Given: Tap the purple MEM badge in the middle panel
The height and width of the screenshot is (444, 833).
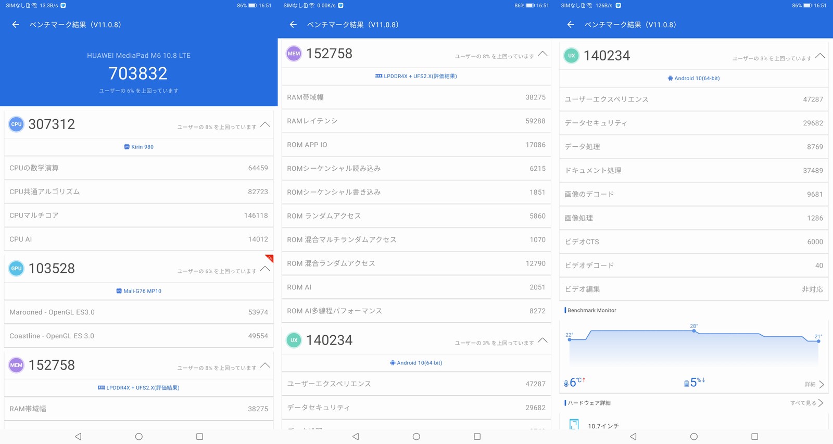Looking at the screenshot, I should click(x=294, y=54).
